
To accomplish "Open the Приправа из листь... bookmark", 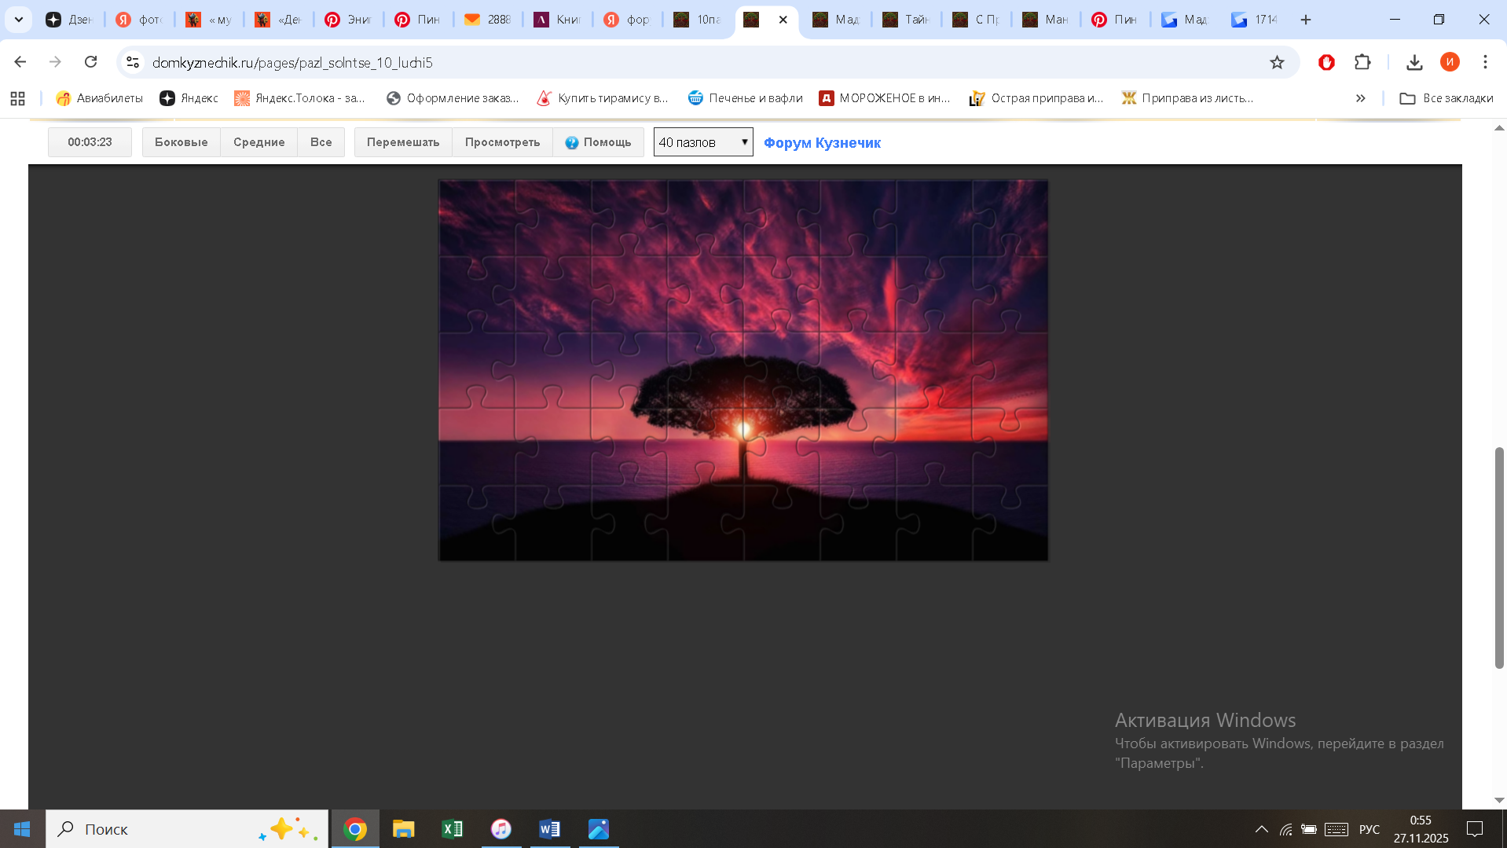I will [x=1186, y=98].
